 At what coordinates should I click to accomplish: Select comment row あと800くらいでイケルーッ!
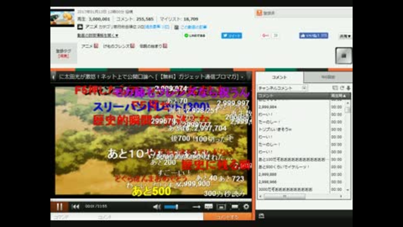(293, 167)
